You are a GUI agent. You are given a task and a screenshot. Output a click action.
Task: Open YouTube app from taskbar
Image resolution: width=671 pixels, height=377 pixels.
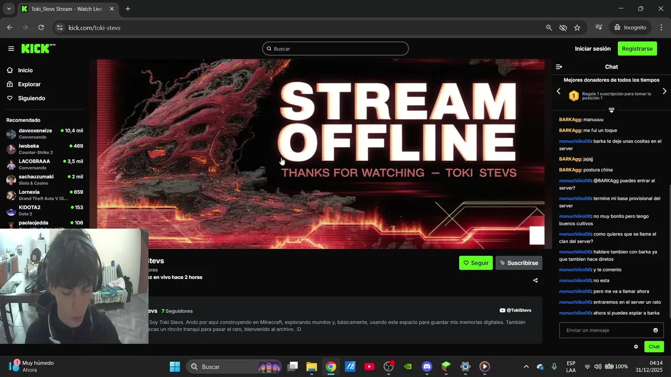pos(369,367)
